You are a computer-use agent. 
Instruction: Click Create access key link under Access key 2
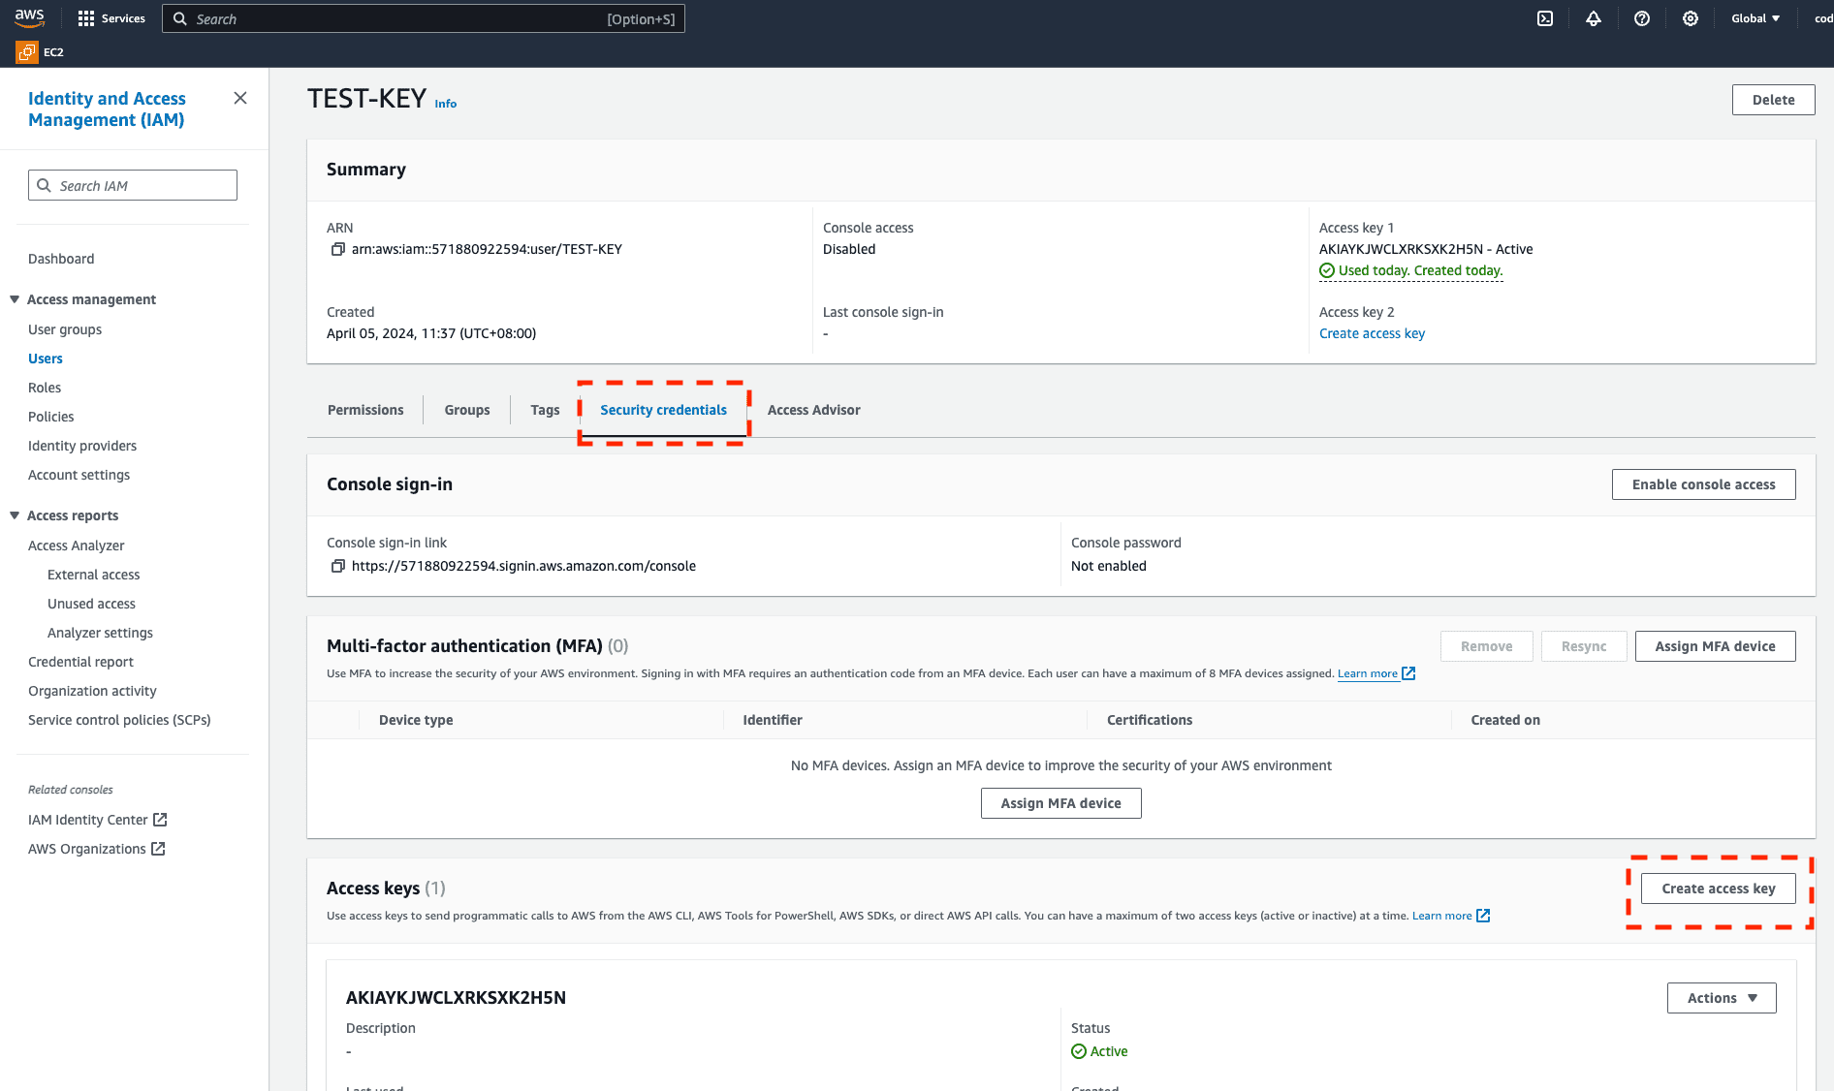1372,333
